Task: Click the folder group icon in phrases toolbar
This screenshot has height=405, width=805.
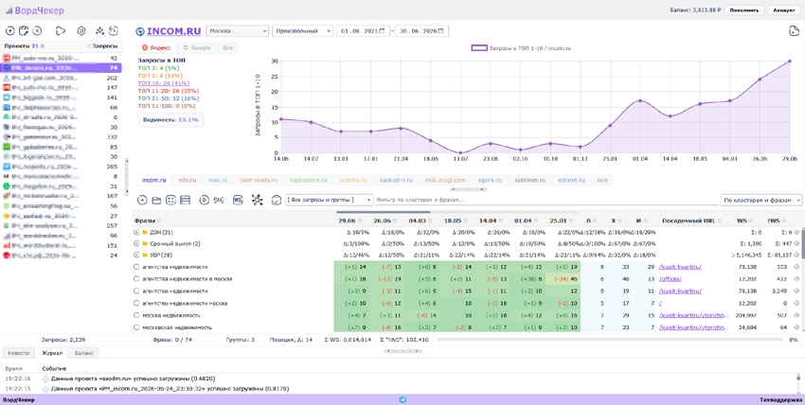Action: click(x=156, y=200)
